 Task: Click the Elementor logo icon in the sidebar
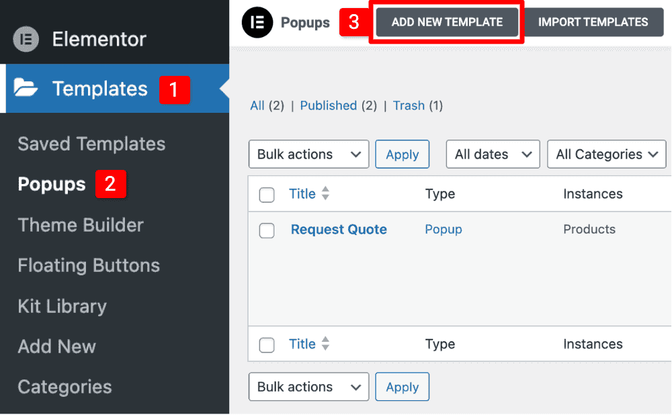pos(26,39)
